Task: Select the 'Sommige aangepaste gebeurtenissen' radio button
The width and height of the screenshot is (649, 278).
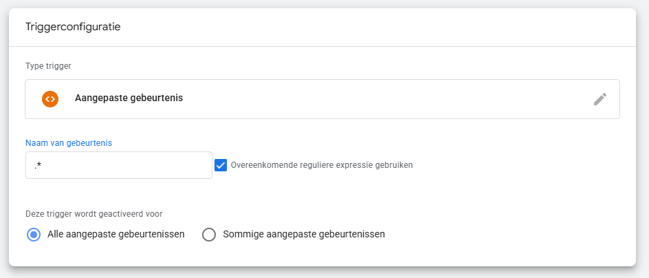Action: [x=209, y=234]
